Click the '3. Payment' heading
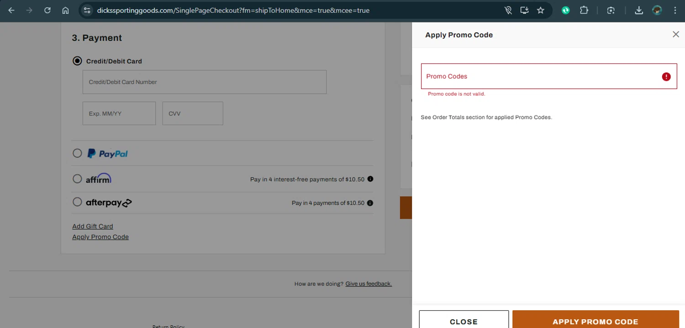This screenshot has height=328, width=685. 97,38
